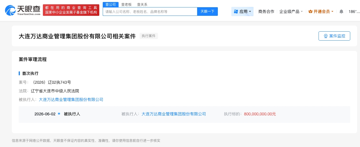Select the case number （2026）辽02执743号
The image size is (360, 147).
coord(52,82)
